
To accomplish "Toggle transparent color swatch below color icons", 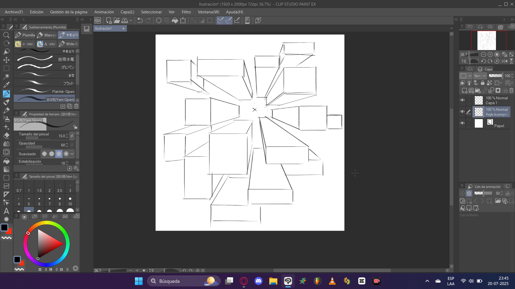I will pos(7,238).
